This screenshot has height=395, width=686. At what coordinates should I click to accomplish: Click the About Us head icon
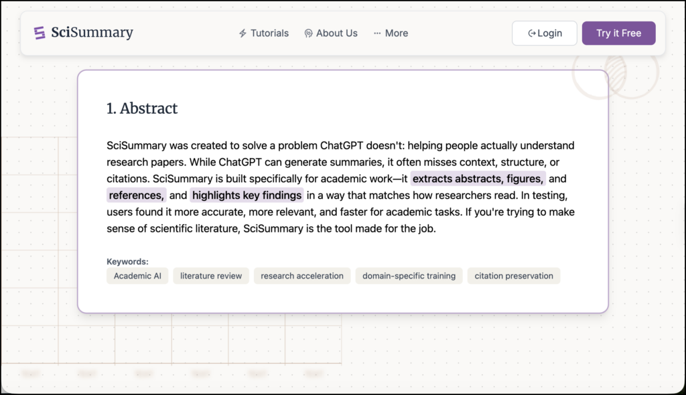pyautogui.click(x=308, y=33)
